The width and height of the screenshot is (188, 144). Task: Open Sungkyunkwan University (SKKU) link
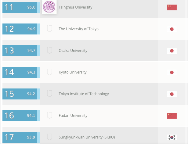click(87, 137)
